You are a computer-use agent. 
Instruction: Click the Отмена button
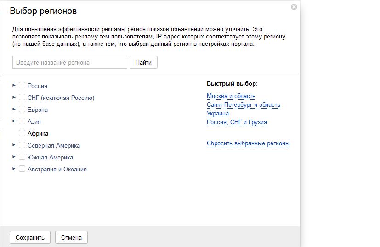tap(71, 237)
